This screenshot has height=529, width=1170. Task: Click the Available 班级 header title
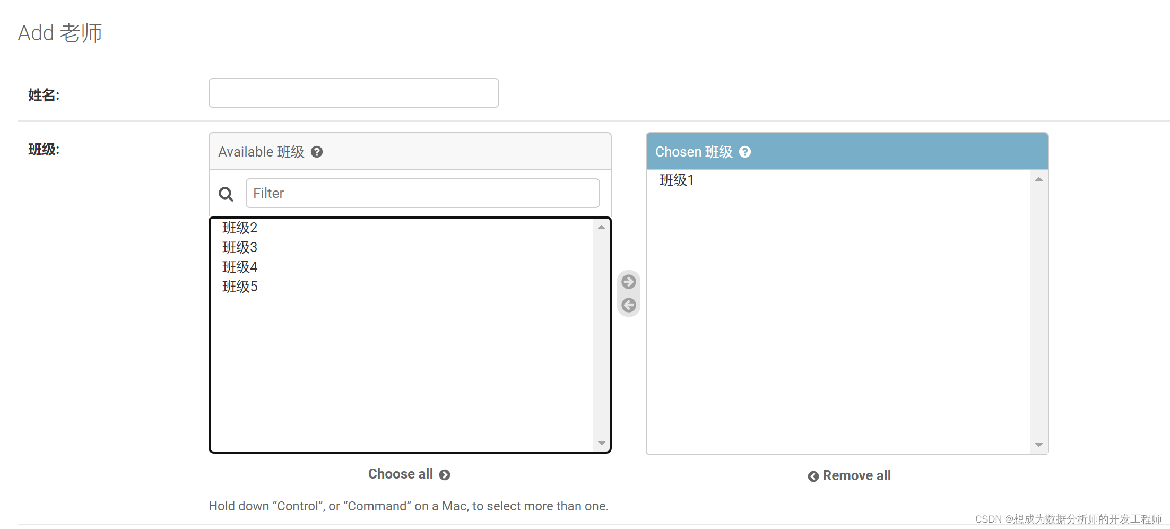click(261, 152)
